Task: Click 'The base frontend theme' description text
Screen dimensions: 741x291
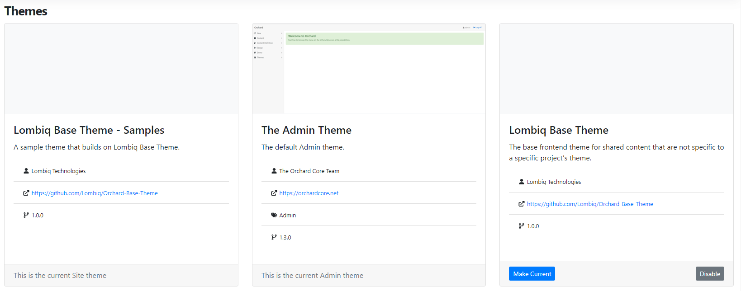Action: [617, 153]
